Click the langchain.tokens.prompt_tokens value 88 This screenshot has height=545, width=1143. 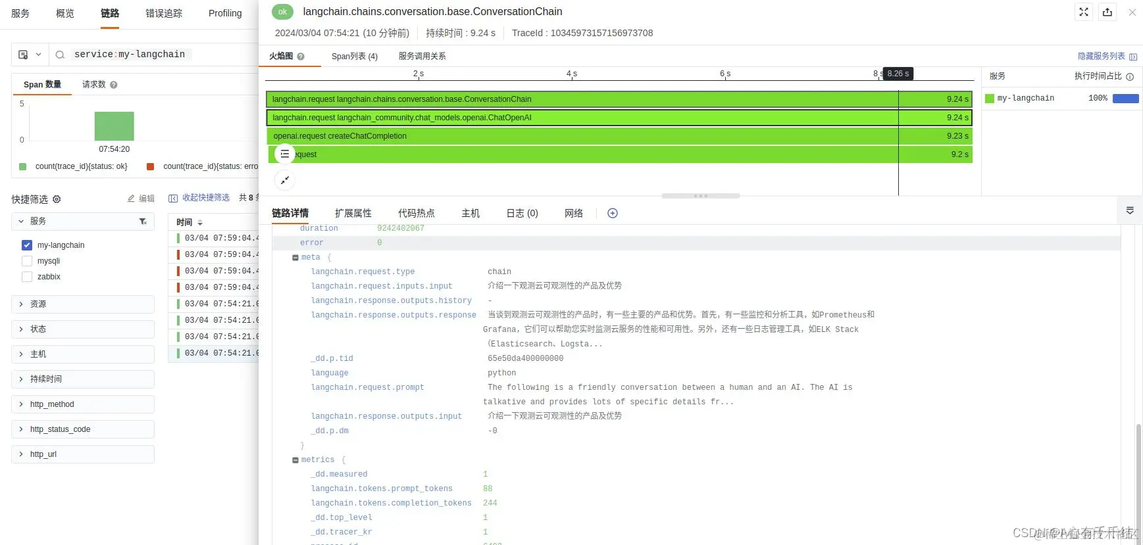(x=488, y=489)
